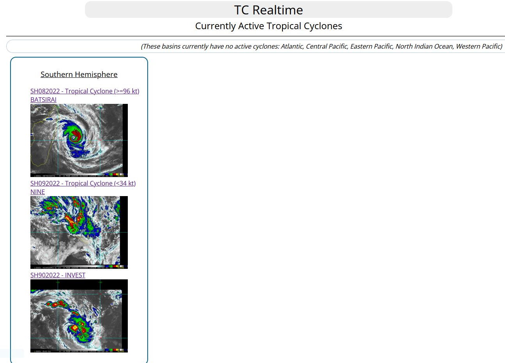Click the BATSIRAI storm name link

(43, 100)
